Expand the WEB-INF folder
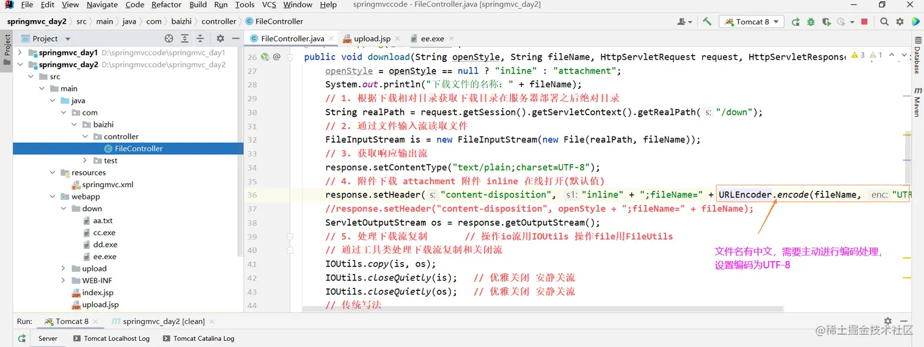This screenshot has height=347, width=924. point(64,281)
